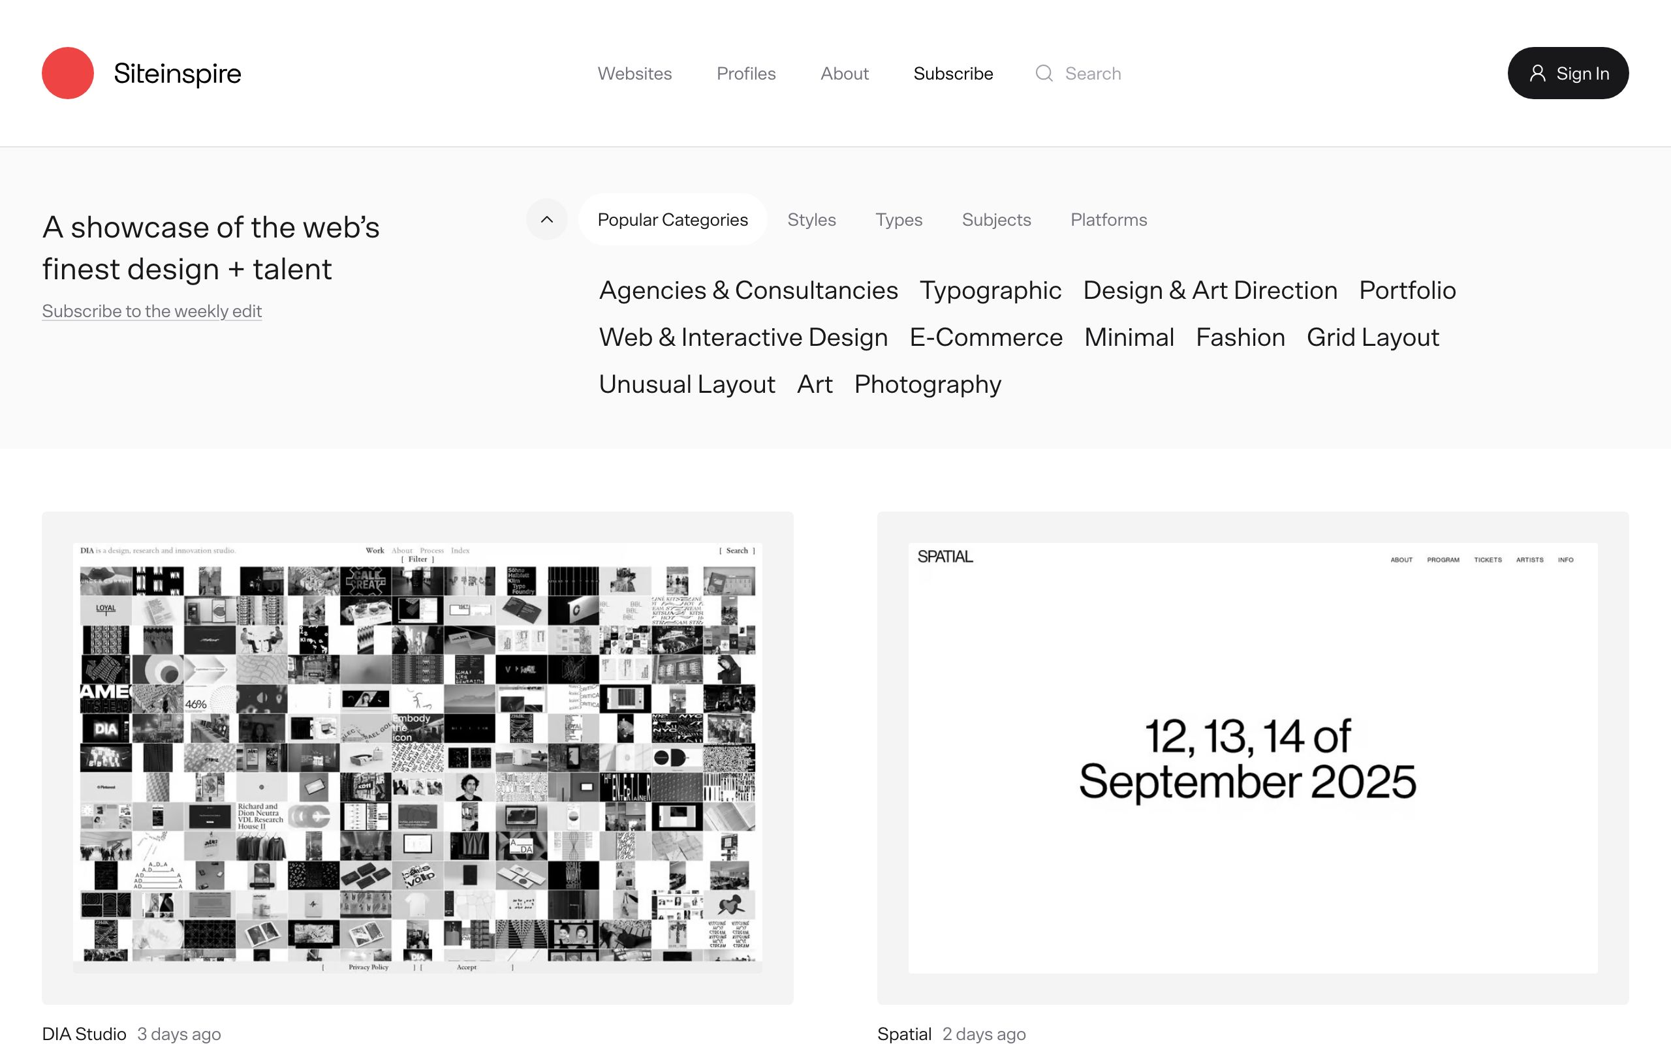Open the Web & Interactive Design category
This screenshot has width=1671, height=1044.
pyautogui.click(x=743, y=337)
